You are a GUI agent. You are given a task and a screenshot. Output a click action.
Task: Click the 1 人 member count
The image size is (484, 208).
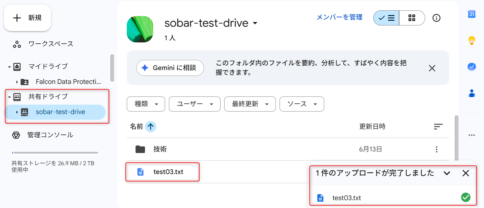click(170, 38)
